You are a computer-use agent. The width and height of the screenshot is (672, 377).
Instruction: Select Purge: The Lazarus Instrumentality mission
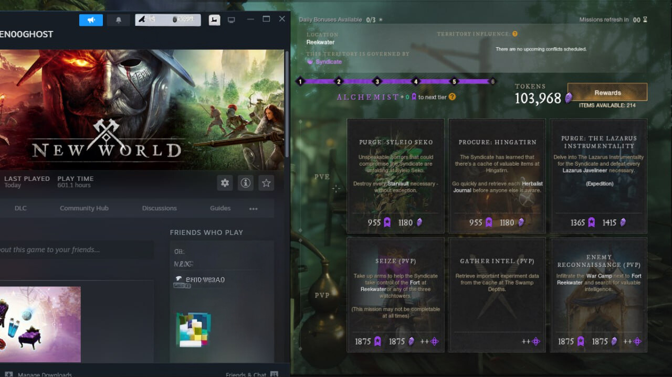pyautogui.click(x=598, y=176)
